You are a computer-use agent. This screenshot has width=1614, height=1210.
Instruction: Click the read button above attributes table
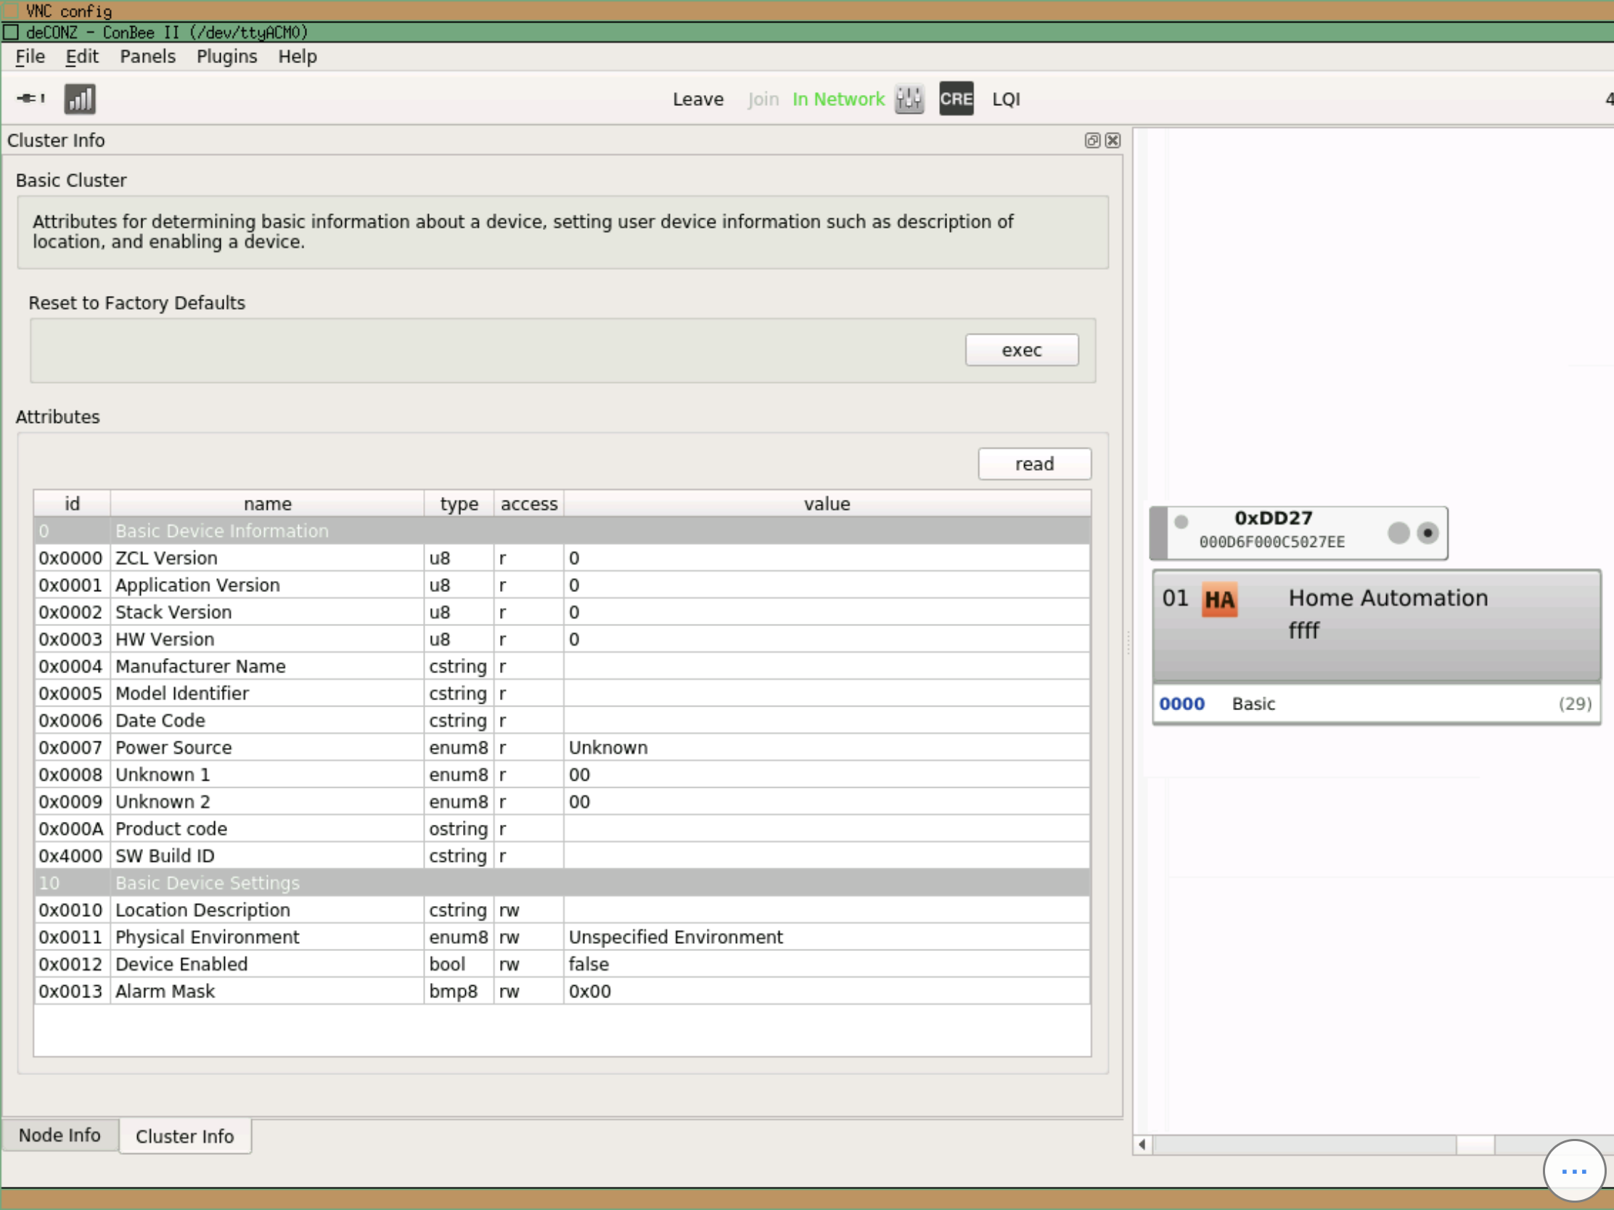pos(1034,464)
